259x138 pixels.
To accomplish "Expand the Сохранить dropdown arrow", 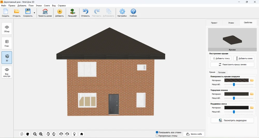I will (x=34, y=13).
